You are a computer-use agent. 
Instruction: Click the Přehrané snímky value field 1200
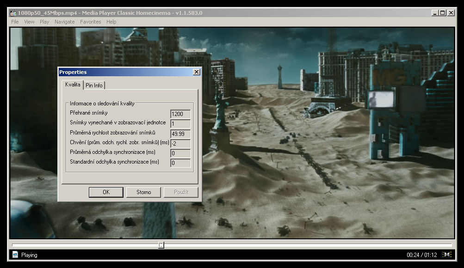click(180, 114)
